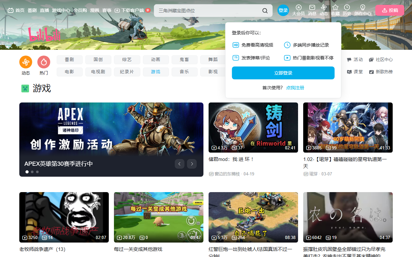This screenshot has width=412, height=257.
Task: Select the 电影 category chip
Action: pyautogui.click(x=70, y=72)
